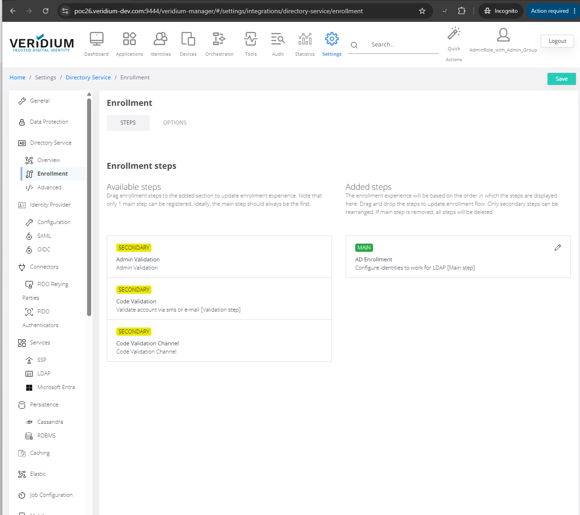This screenshot has height=515, width=580.
Task: Open the Orchestrator workflow icon
Action: [219, 39]
